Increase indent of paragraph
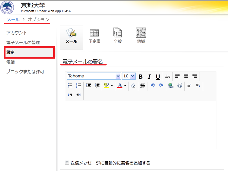The height and width of the screenshot is (171, 228). (97, 85)
